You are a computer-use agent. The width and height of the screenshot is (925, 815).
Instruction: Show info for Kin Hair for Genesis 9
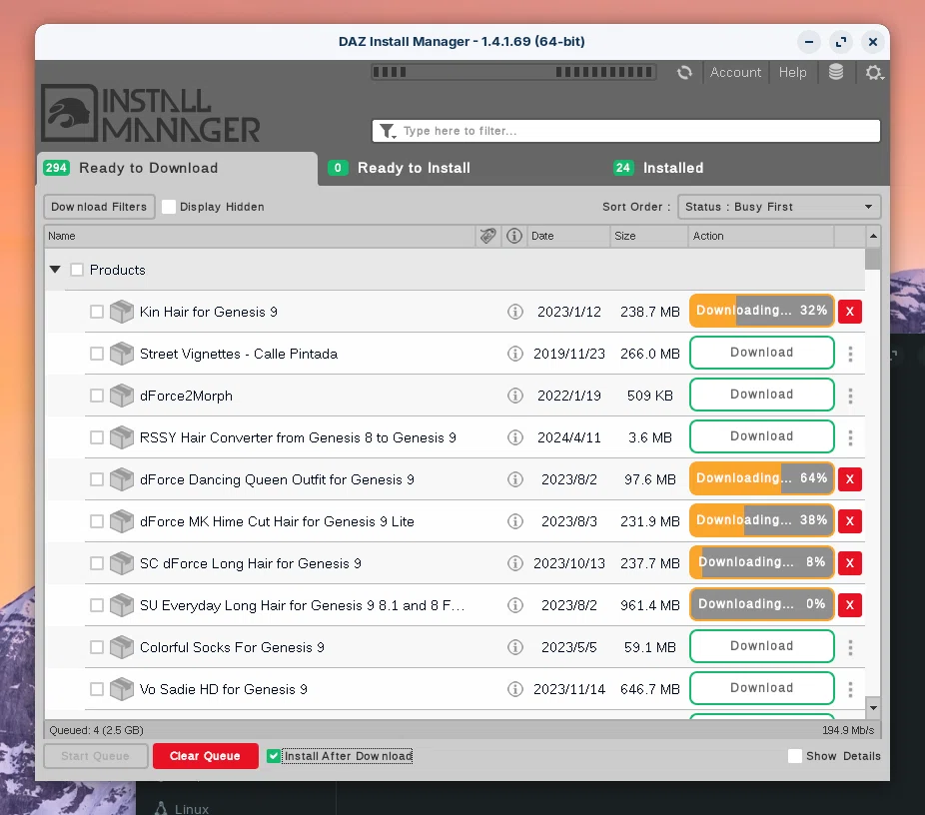coord(515,312)
